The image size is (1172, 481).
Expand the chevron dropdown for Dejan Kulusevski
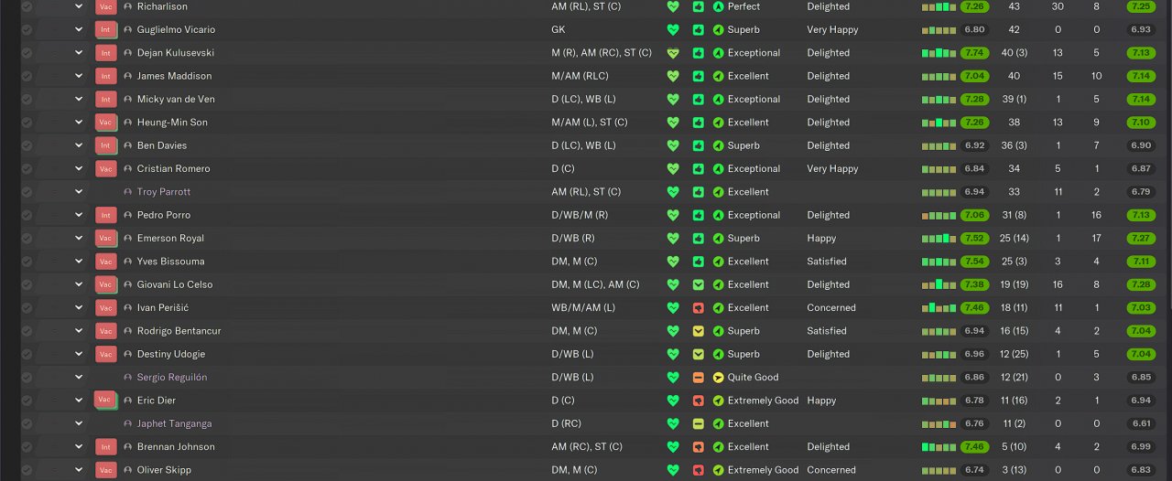click(x=79, y=53)
